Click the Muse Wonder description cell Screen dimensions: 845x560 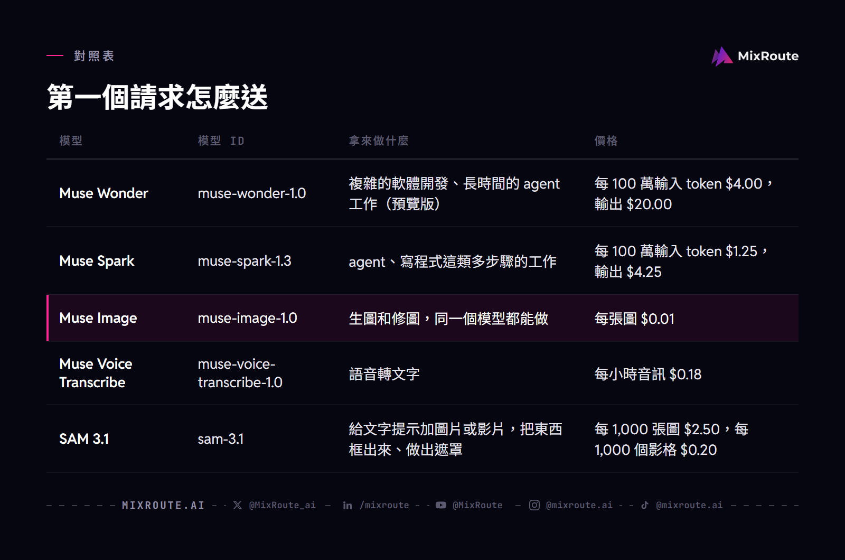coord(454,193)
